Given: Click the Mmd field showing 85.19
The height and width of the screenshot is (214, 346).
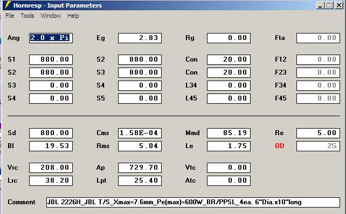Looking at the screenshot, I should coord(229,133).
